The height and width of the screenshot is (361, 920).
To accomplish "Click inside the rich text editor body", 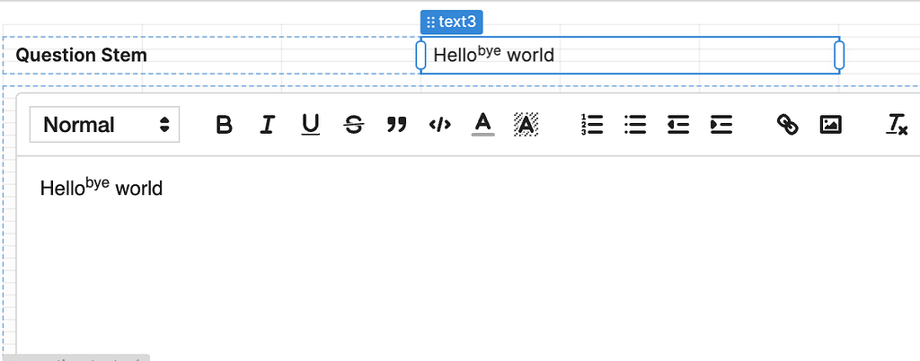I will pos(468,258).
